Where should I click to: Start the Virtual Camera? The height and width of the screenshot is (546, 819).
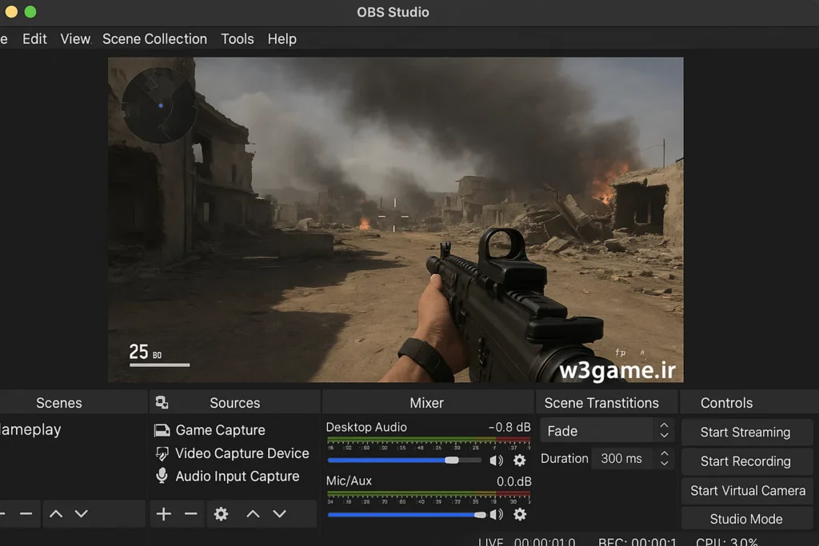click(746, 491)
